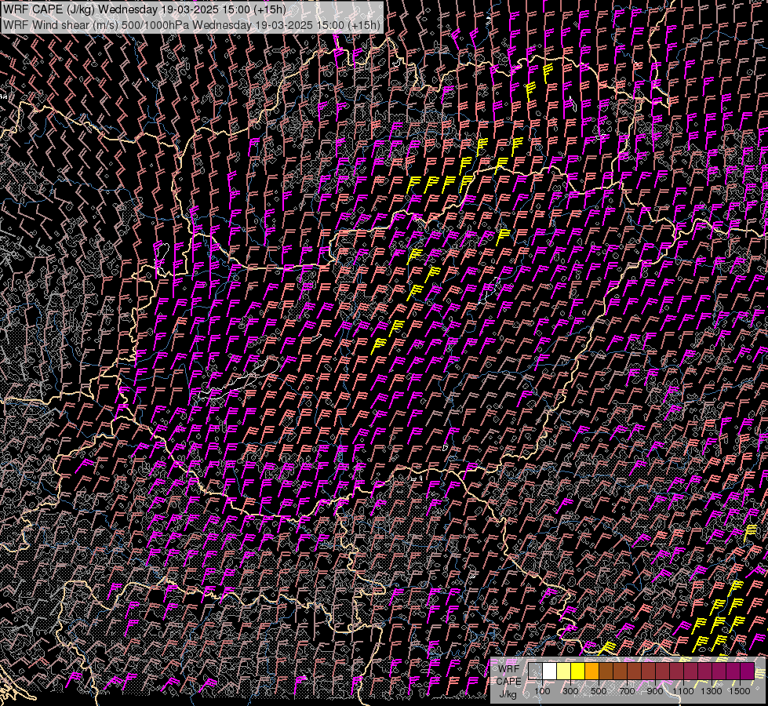
Task: Click the CAPE label in the legend
Action: [x=509, y=682]
